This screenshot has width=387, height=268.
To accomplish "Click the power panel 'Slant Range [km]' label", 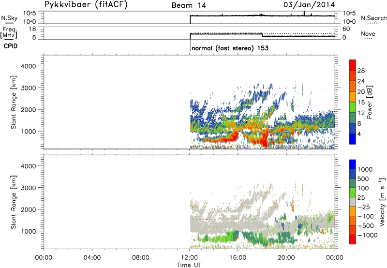I will (14, 102).
